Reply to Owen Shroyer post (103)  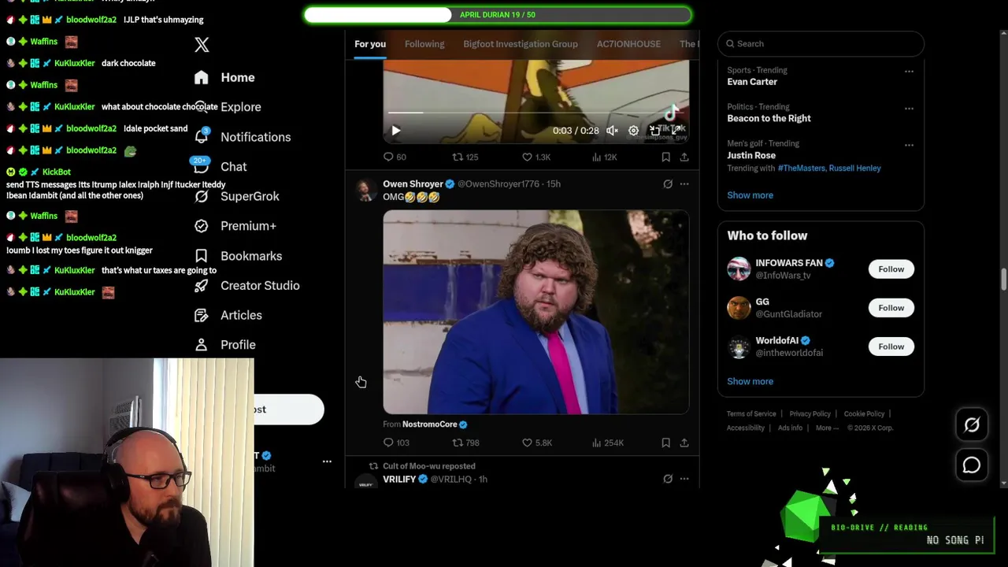tap(396, 443)
